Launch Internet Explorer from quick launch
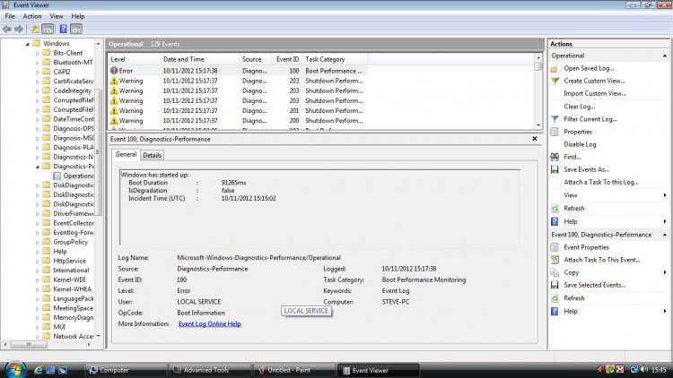This screenshot has width=673, height=378. coord(38,370)
